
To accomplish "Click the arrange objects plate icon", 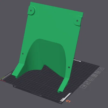I will [x=94, y=76].
